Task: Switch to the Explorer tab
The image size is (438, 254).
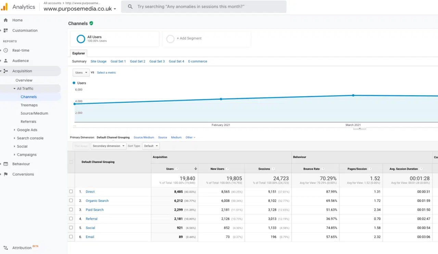Action: pyautogui.click(x=79, y=53)
